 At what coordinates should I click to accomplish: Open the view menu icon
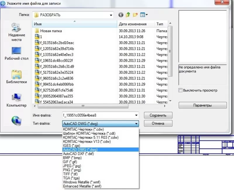click(x=142, y=15)
